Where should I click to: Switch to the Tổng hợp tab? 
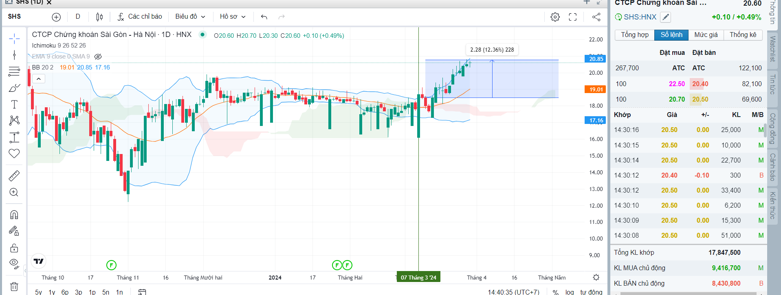coord(635,35)
